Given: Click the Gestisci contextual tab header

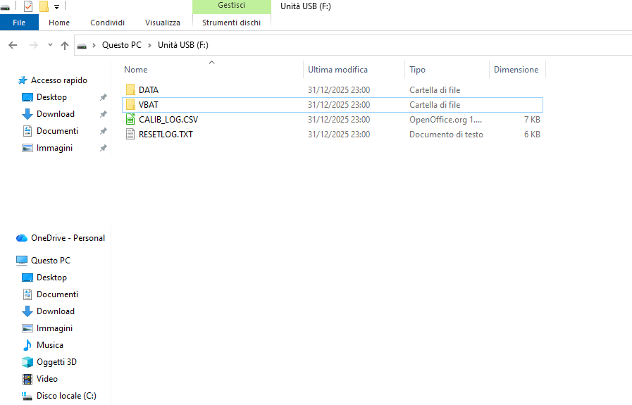Looking at the screenshot, I should [231, 6].
